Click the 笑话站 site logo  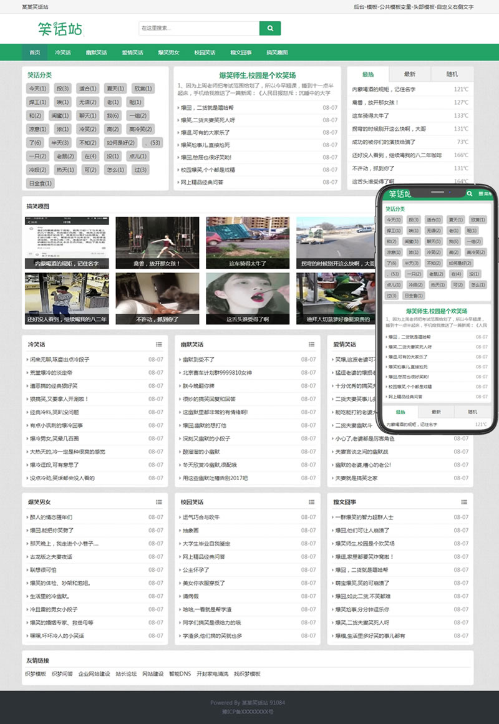click(x=59, y=29)
